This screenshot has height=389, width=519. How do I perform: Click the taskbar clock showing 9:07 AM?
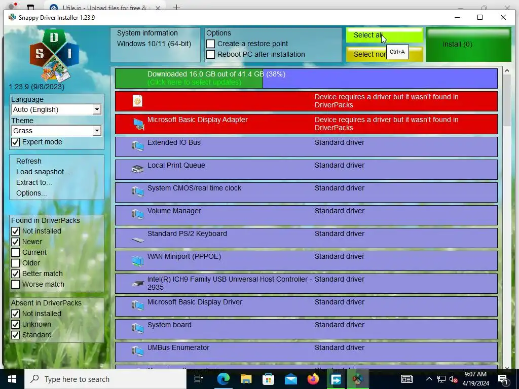pos(475,379)
